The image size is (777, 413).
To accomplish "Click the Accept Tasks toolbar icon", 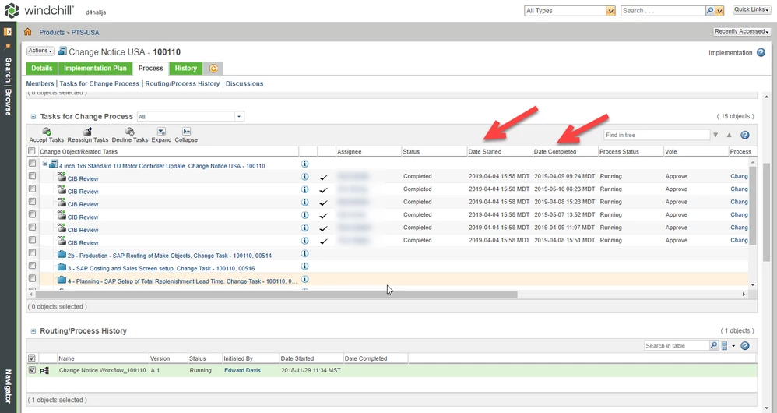I will pyautogui.click(x=47, y=132).
